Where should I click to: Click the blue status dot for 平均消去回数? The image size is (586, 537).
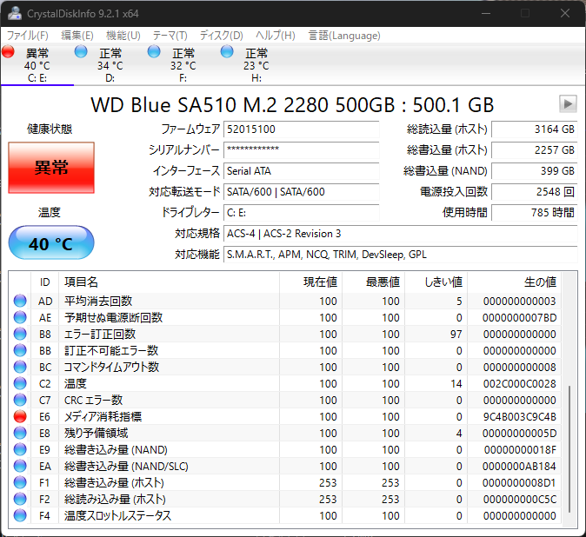(x=20, y=302)
